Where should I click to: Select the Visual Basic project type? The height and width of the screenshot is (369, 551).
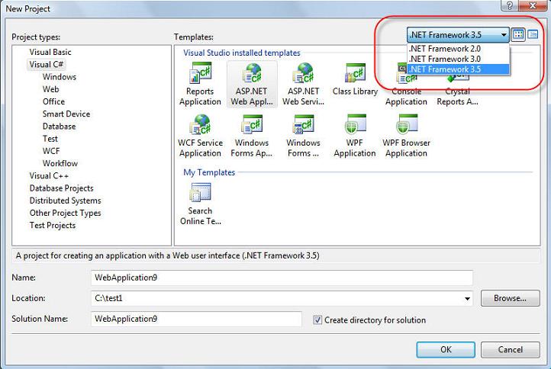(50, 52)
